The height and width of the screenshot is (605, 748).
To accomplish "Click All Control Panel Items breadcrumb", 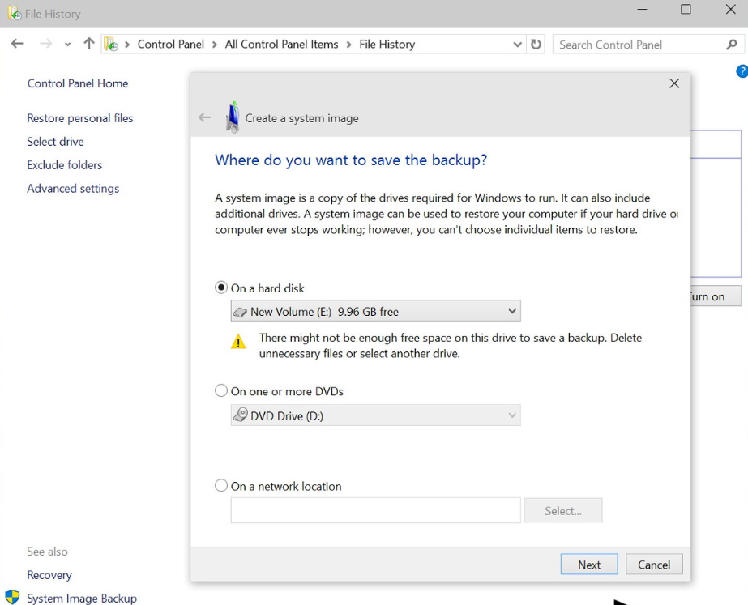I will click(281, 45).
